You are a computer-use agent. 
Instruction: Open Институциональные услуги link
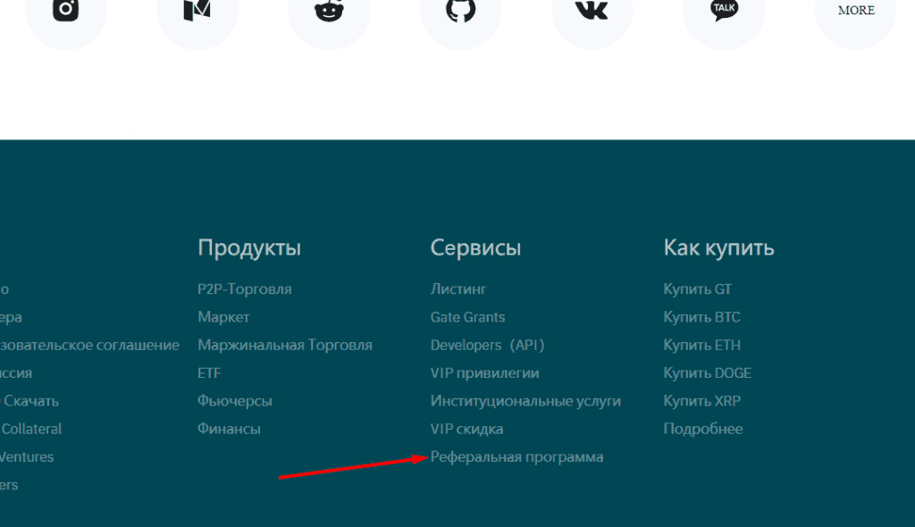pyautogui.click(x=525, y=401)
